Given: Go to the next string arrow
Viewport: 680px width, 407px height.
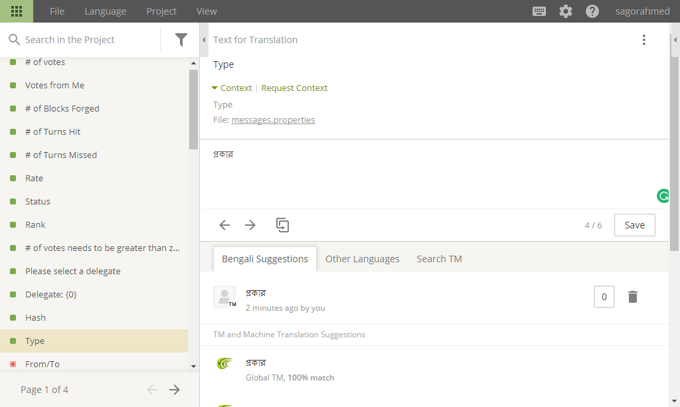Looking at the screenshot, I should point(250,225).
